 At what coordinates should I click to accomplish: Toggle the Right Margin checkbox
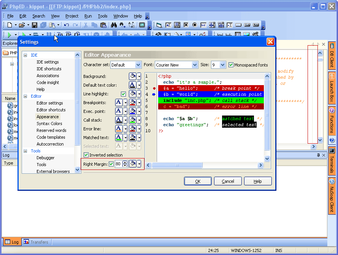coord(111,164)
